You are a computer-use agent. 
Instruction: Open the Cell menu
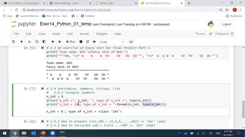(x=70, y=34)
